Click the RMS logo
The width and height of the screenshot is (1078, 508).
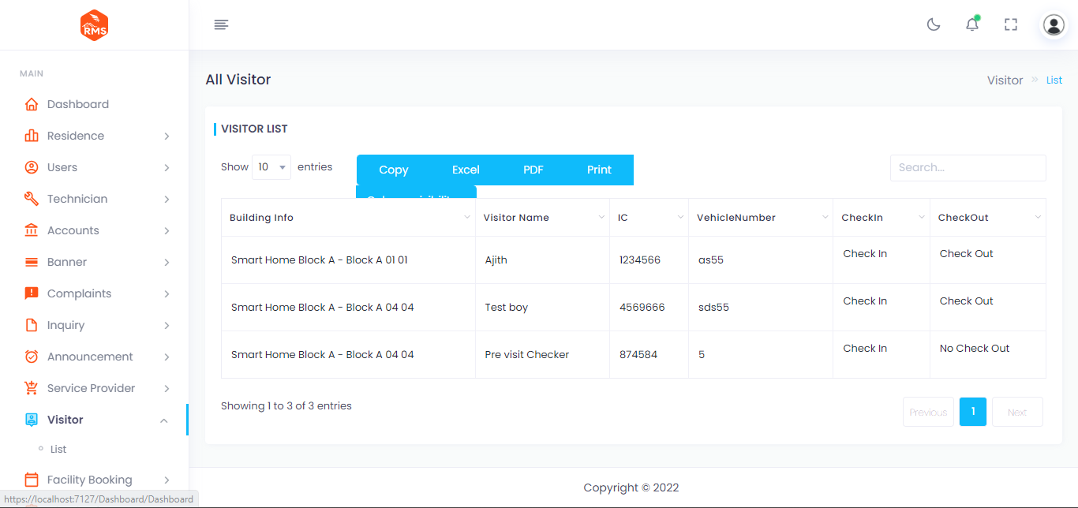tap(94, 25)
